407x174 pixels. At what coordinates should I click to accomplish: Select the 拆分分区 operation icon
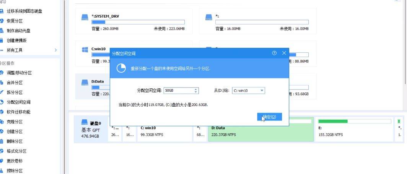pos(2,92)
